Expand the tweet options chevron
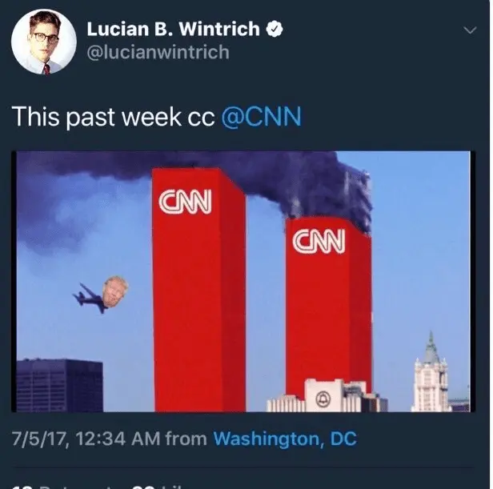Viewport: 493px width, 489px height. point(470,30)
